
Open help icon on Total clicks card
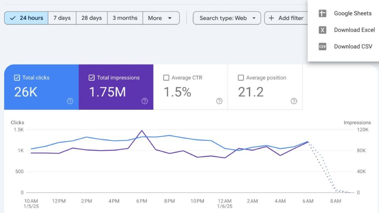[70, 101]
